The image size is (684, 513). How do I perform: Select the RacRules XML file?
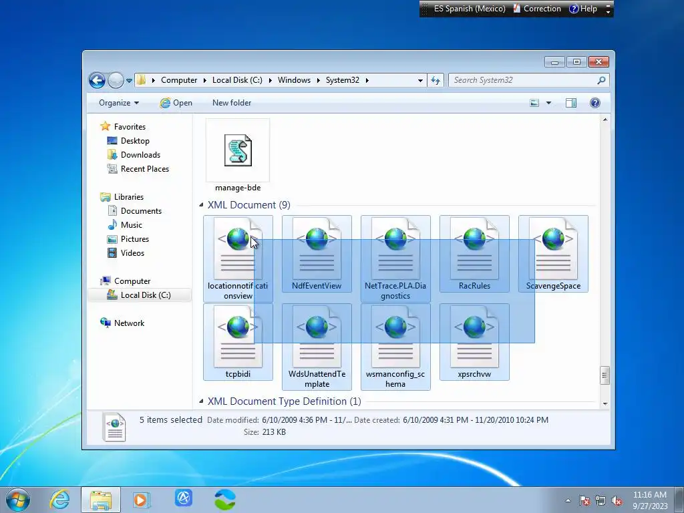(x=474, y=254)
